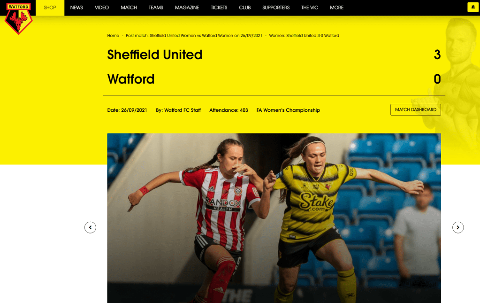Viewport: 480px width, 303px height.
Task: Open the NEWS section
Action: [76, 8]
